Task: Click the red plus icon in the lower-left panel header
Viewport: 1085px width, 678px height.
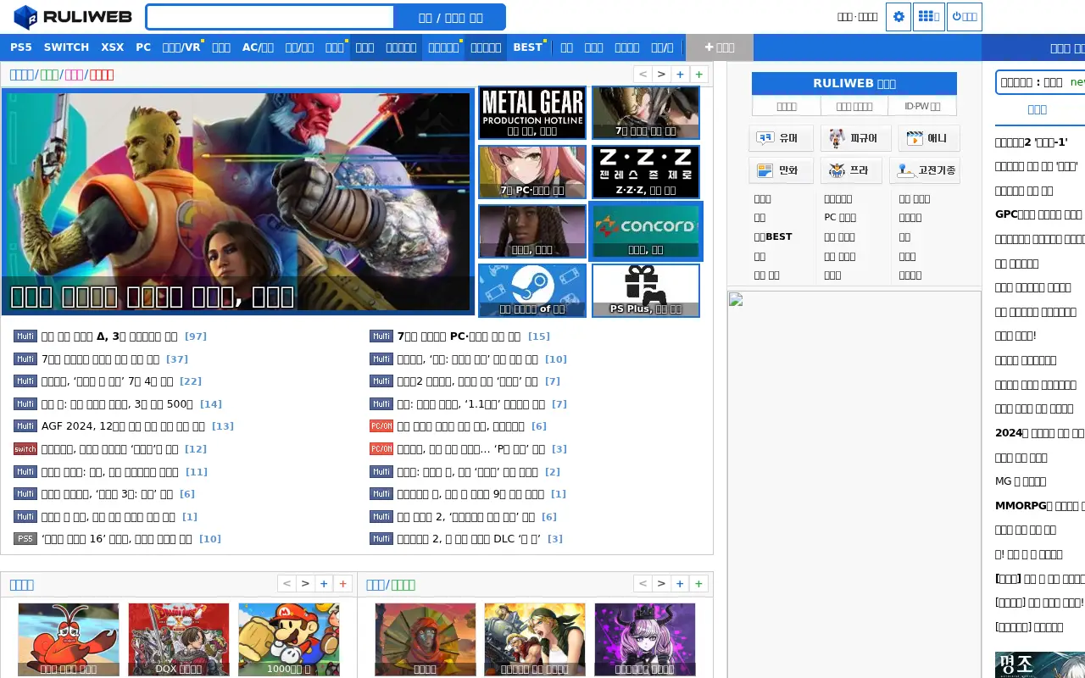Action: pos(342,584)
